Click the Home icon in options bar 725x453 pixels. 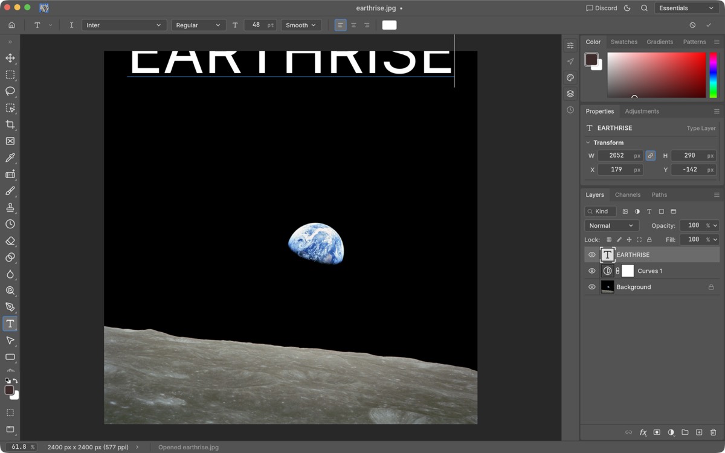(11, 25)
